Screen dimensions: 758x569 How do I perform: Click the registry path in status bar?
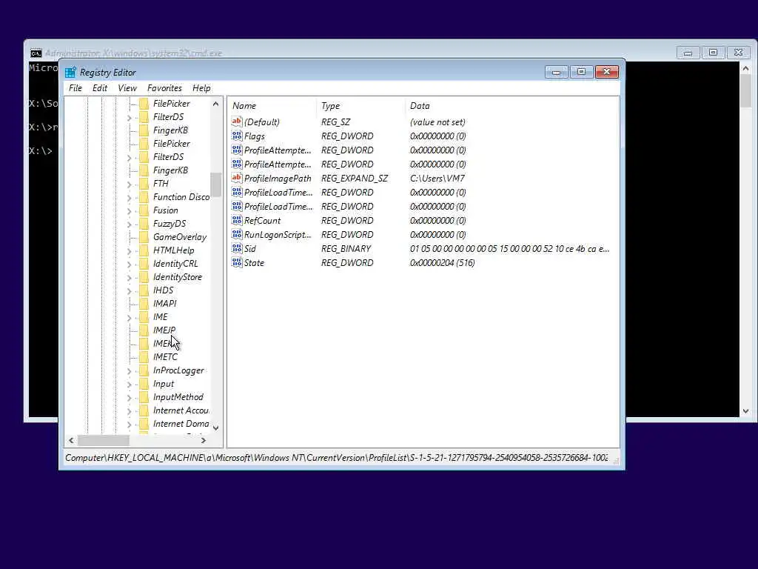pos(337,458)
